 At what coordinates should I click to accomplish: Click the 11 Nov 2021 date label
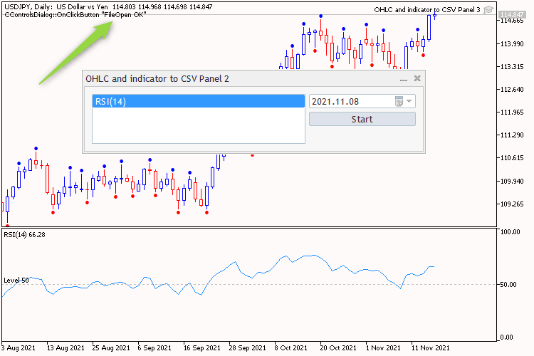tap(431, 348)
